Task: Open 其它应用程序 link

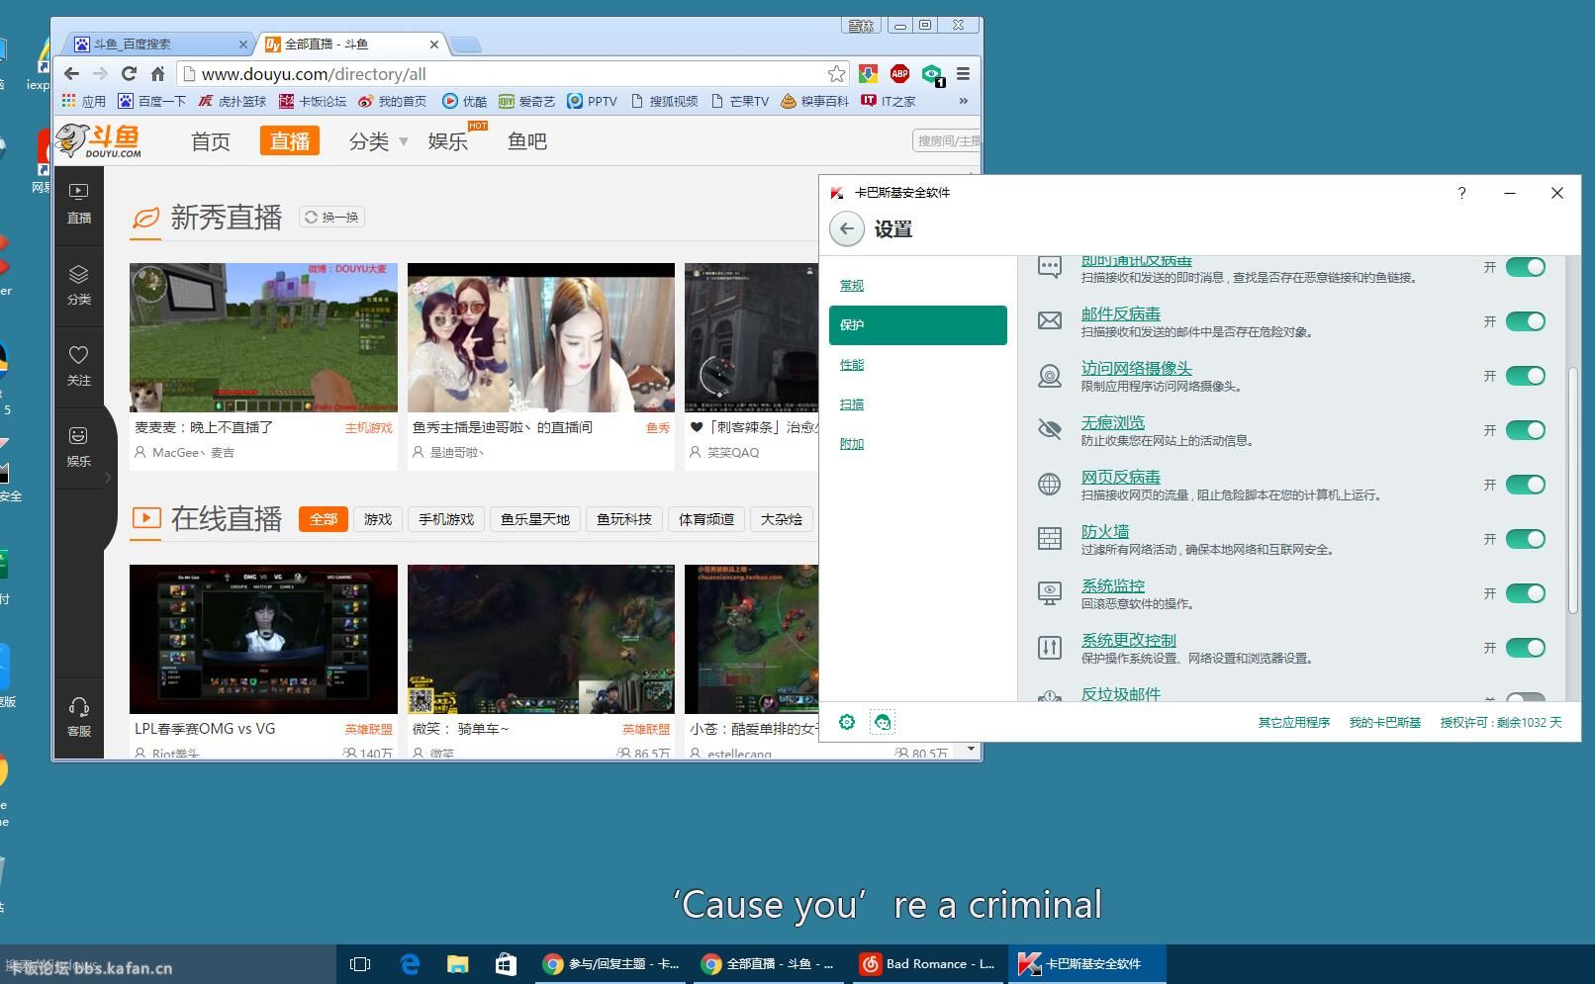Action: 1294,723
